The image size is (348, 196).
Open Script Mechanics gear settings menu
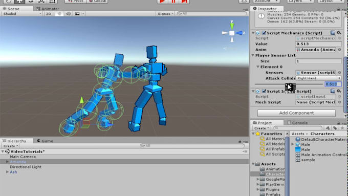click(x=339, y=33)
